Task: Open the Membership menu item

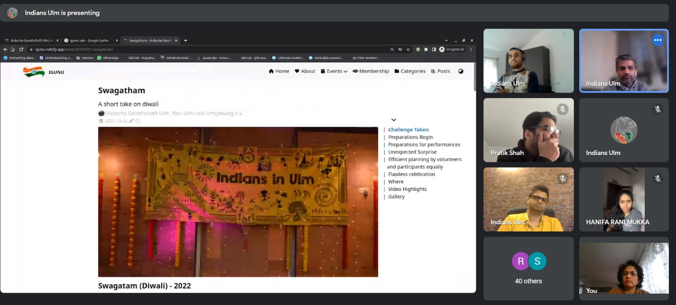Action: pyautogui.click(x=371, y=71)
